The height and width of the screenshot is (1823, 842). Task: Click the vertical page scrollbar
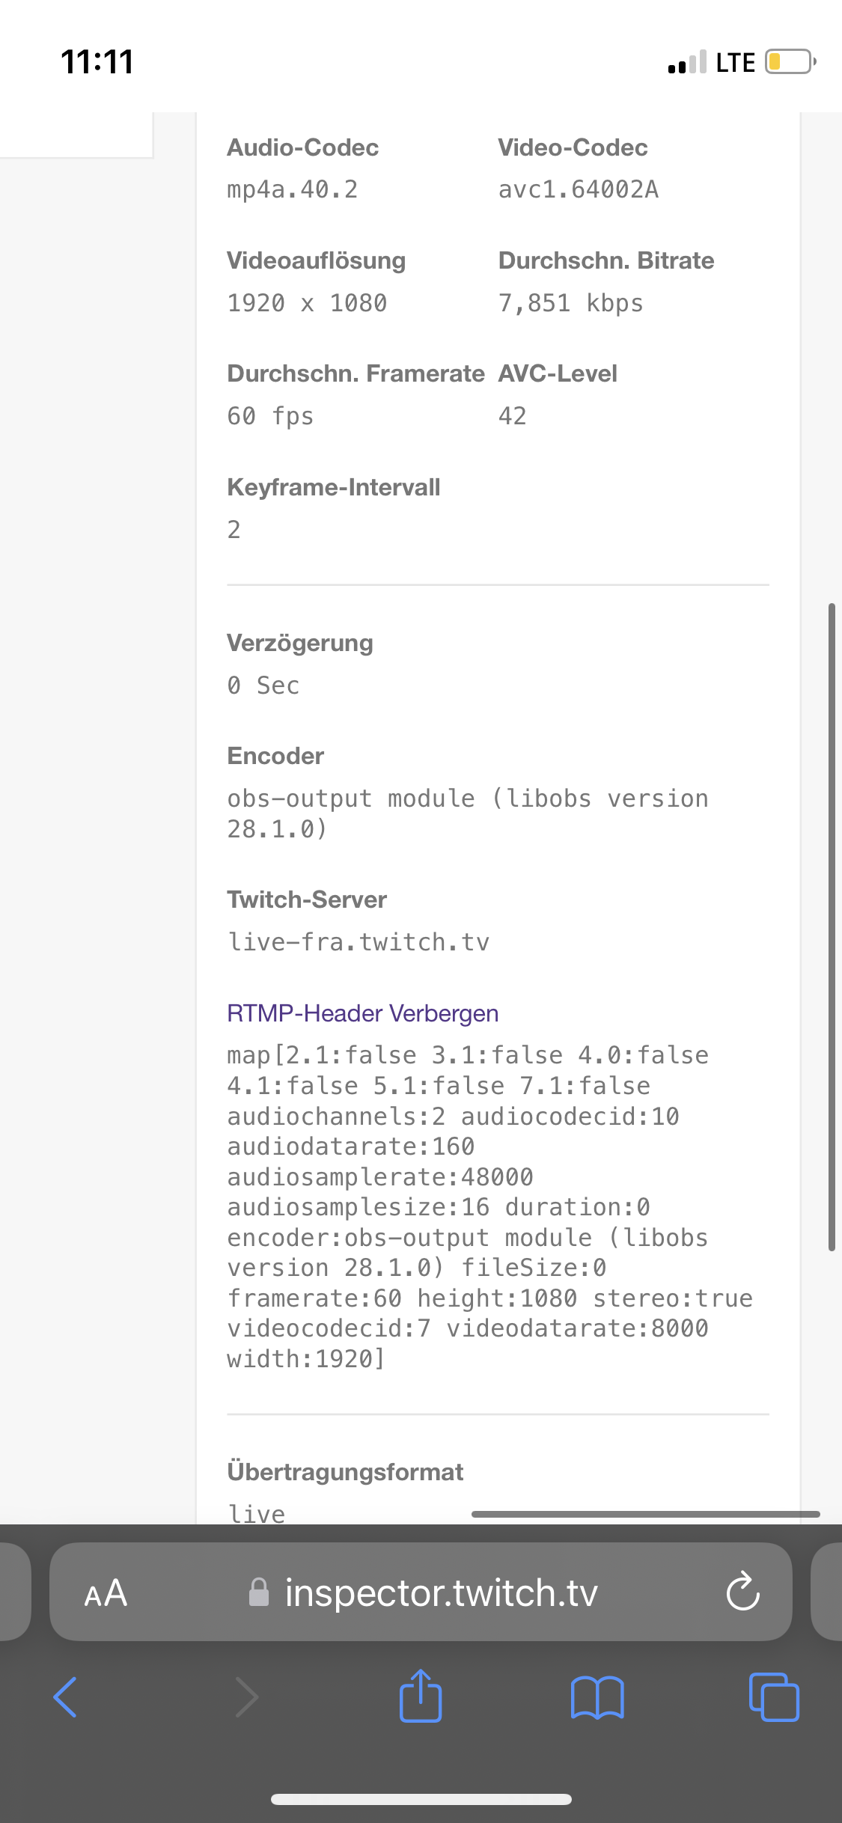[832, 926]
